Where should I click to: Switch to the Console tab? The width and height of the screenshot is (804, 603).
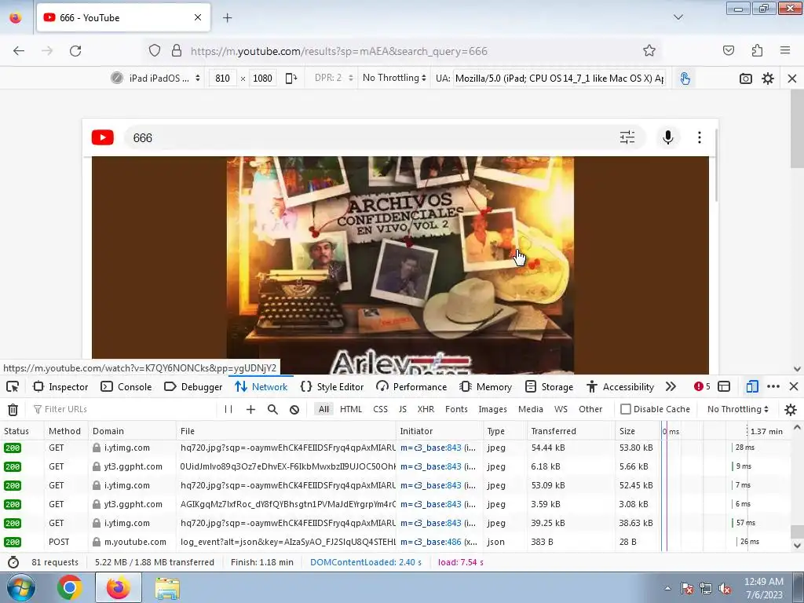click(x=126, y=386)
